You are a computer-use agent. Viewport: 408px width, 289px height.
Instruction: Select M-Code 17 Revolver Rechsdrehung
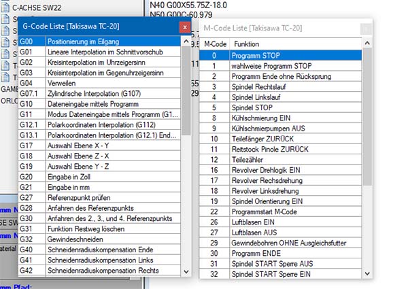tap(280, 180)
